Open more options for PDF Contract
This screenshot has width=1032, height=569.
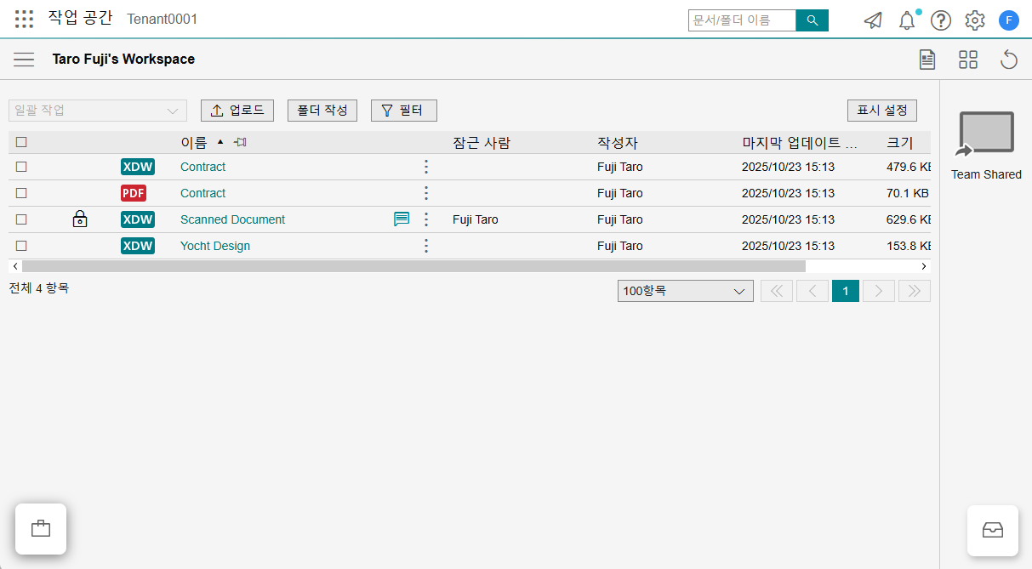pos(426,193)
